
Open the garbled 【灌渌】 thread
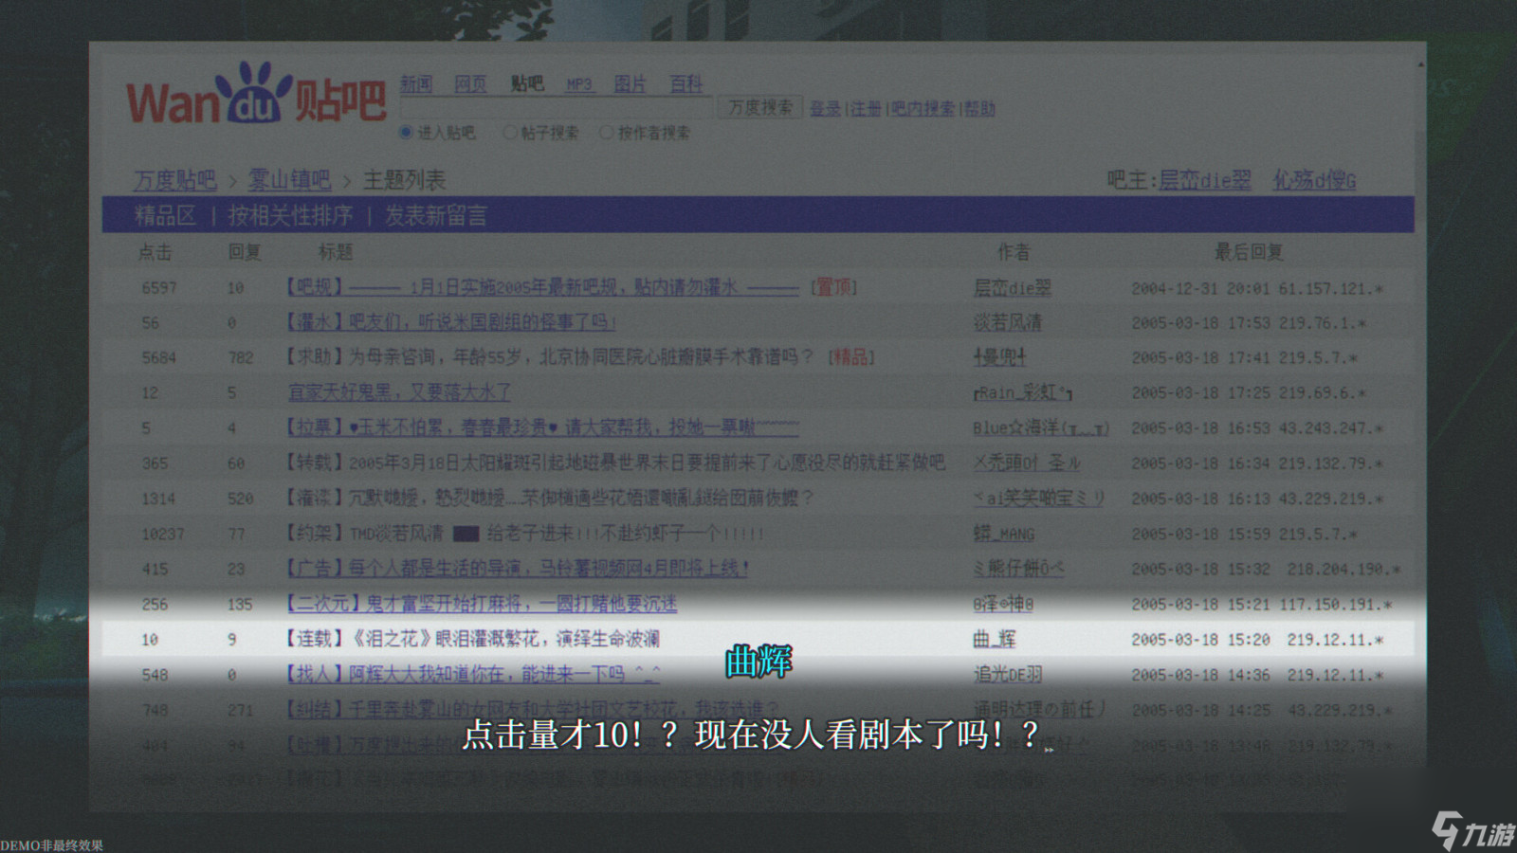549,498
